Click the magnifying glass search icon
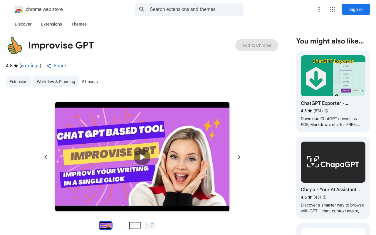 [142, 9]
